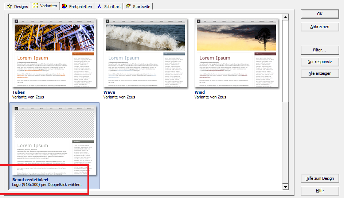Open the Startseite tab

coord(138,6)
